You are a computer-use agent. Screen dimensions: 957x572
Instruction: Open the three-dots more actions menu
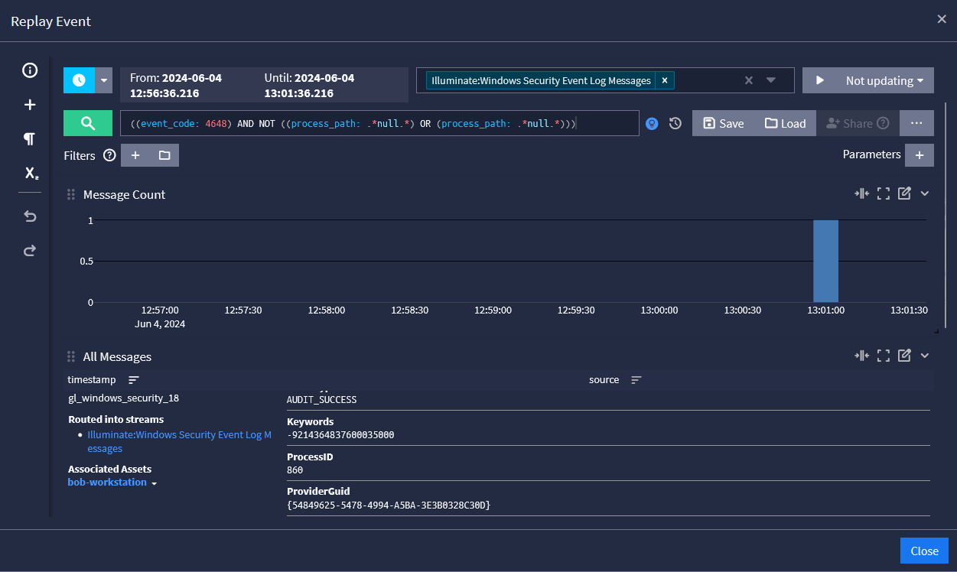click(x=916, y=123)
